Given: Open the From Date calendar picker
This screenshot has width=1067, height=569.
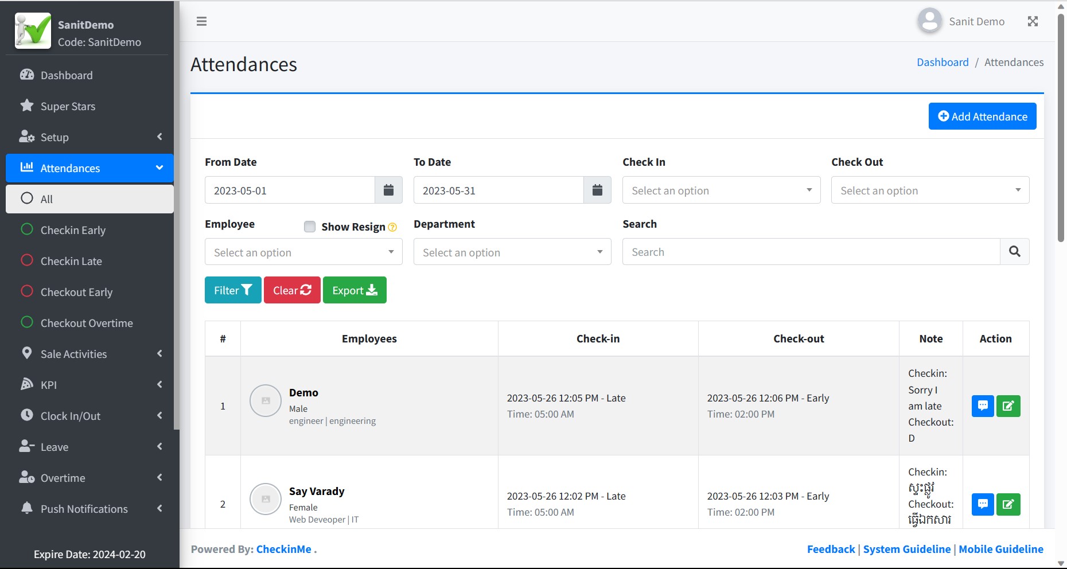Looking at the screenshot, I should click(388, 190).
